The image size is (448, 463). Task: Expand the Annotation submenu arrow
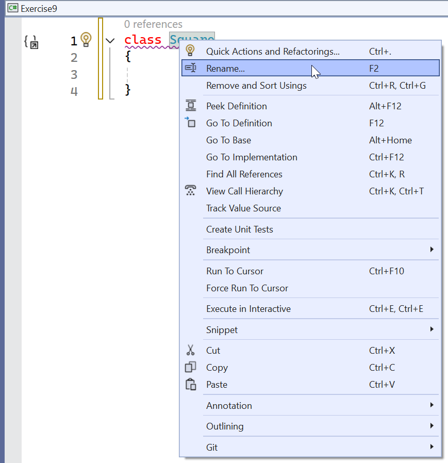[x=432, y=405]
